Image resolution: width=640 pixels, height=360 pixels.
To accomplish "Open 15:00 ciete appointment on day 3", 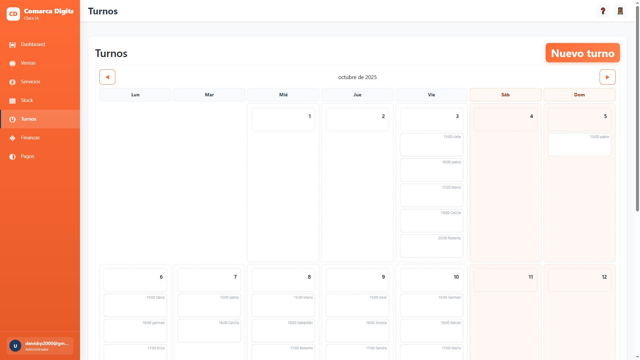I will coord(431,145).
